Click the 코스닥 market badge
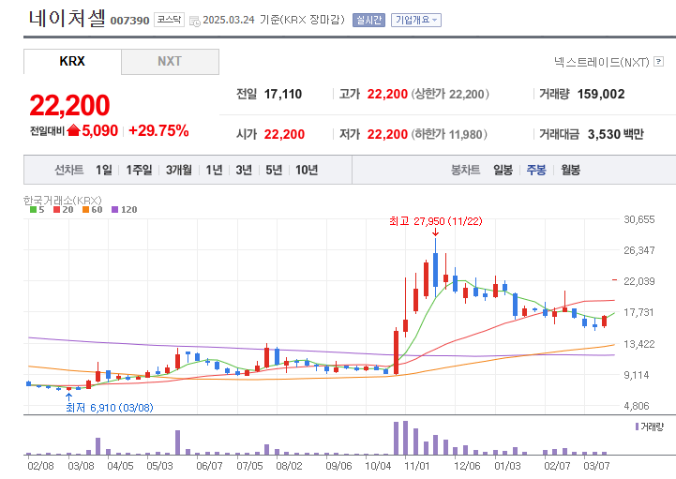This screenshot has height=479, width=676. point(169,20)
